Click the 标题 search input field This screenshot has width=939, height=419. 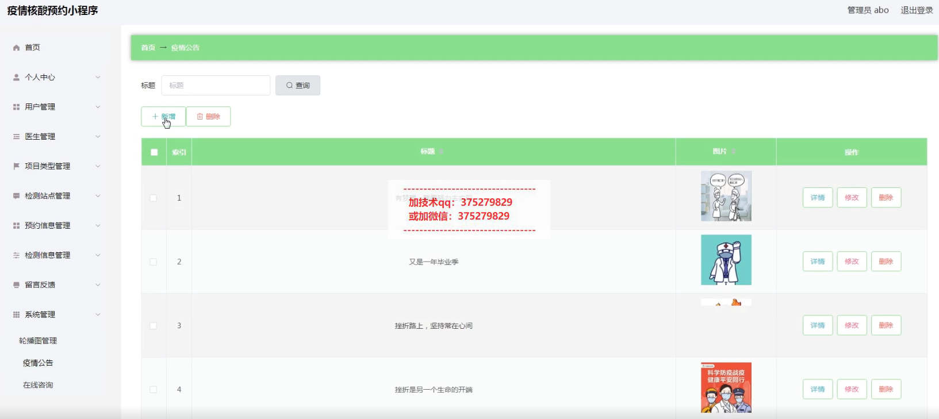216,86
